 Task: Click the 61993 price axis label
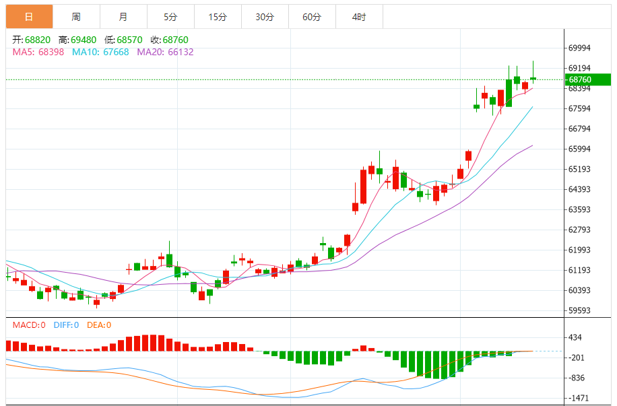coord(580,250)
